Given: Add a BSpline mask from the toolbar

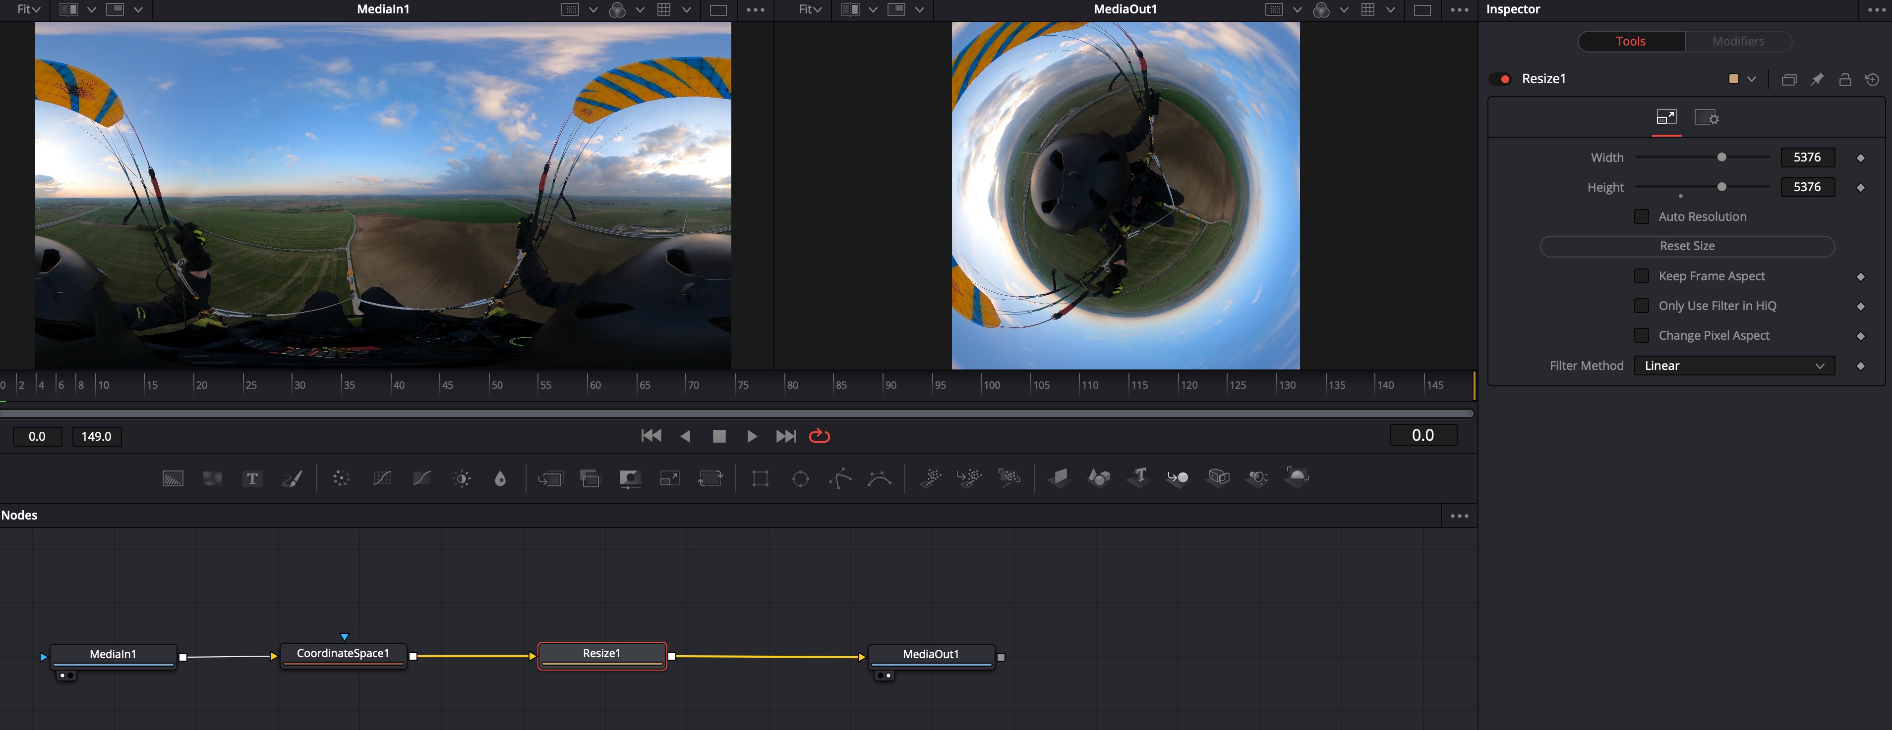Looking at the screenshot, I should coord(880,479).
